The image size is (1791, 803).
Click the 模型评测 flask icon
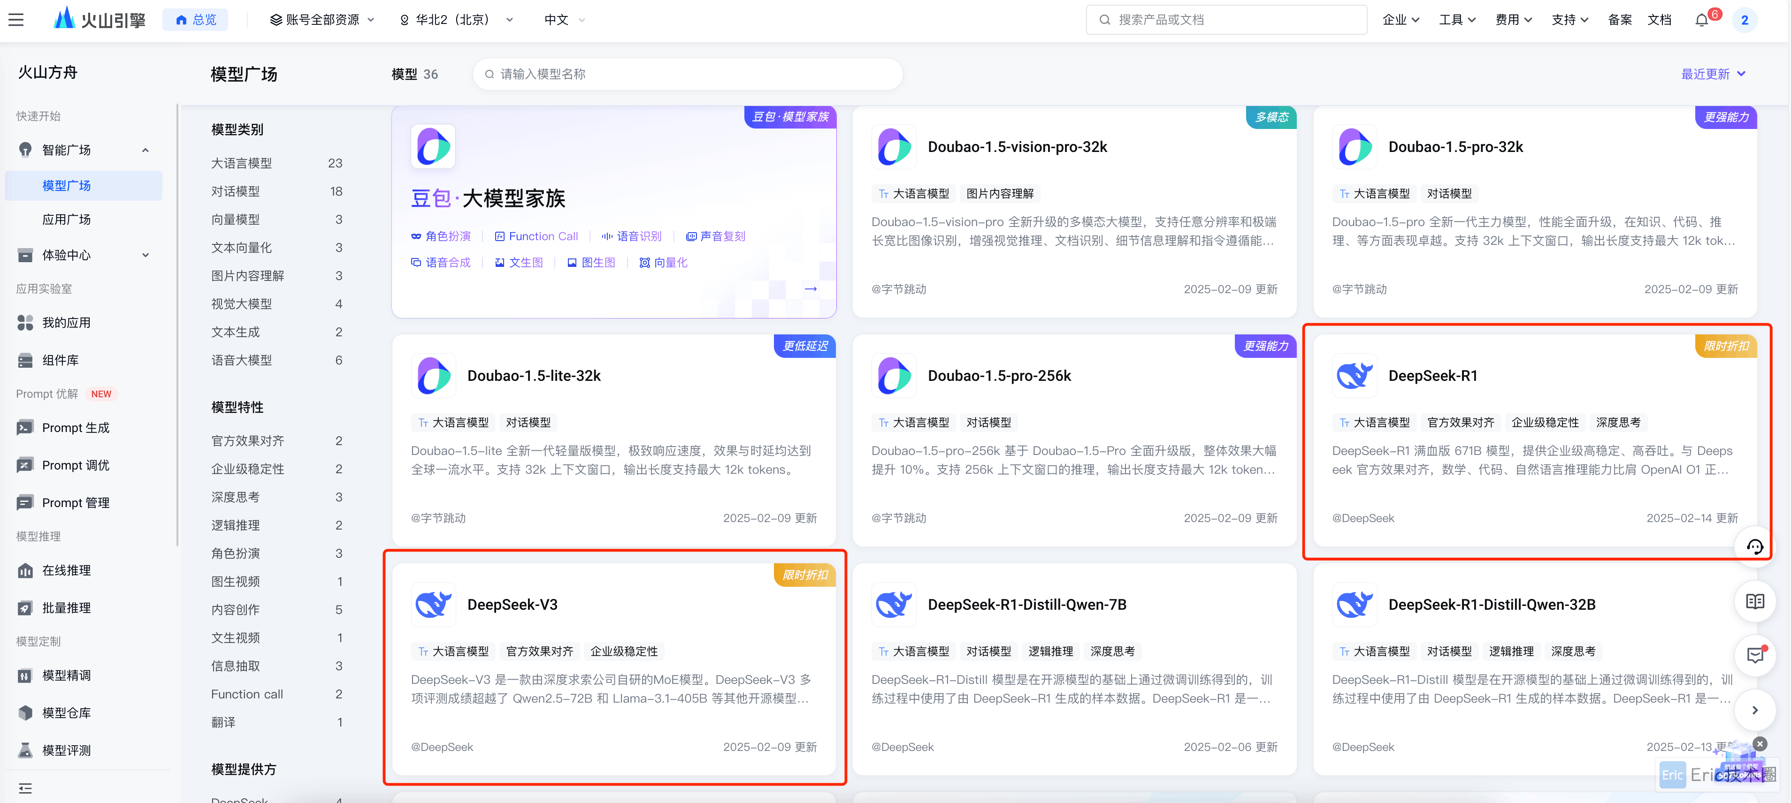coord(25,750)
